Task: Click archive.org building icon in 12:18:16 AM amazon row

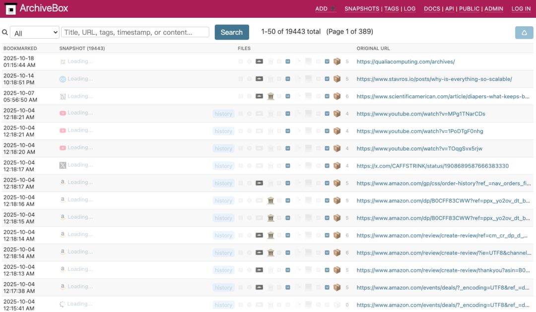Action: tap(271, 201)
